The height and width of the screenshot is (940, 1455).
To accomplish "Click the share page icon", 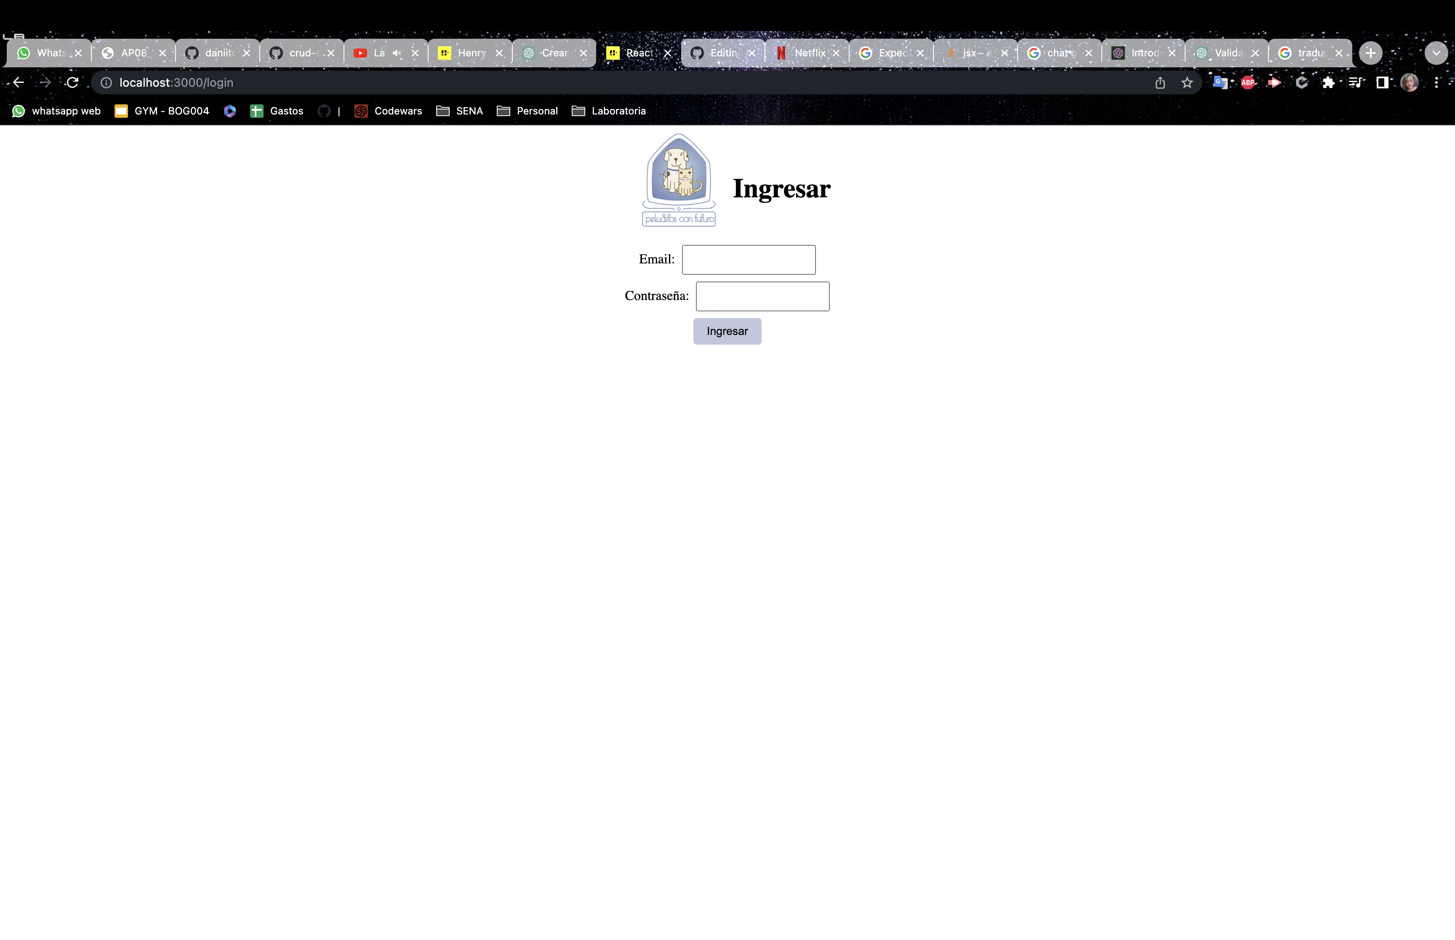I will (x=1159, y=82).
